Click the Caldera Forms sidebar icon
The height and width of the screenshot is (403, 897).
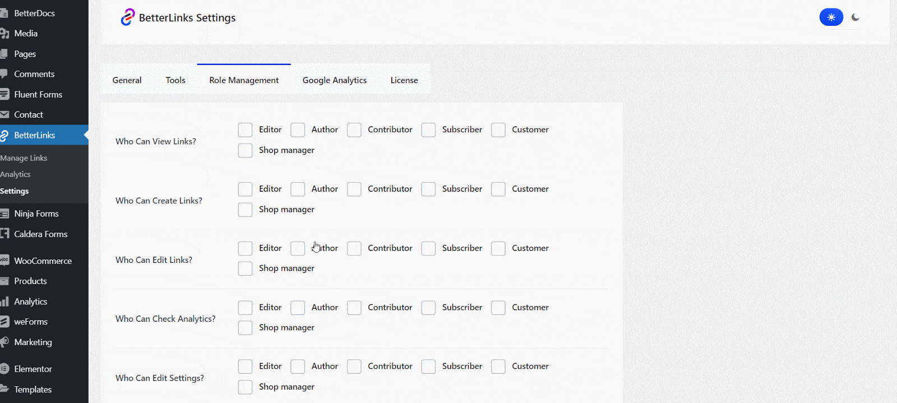coord(4,234)
